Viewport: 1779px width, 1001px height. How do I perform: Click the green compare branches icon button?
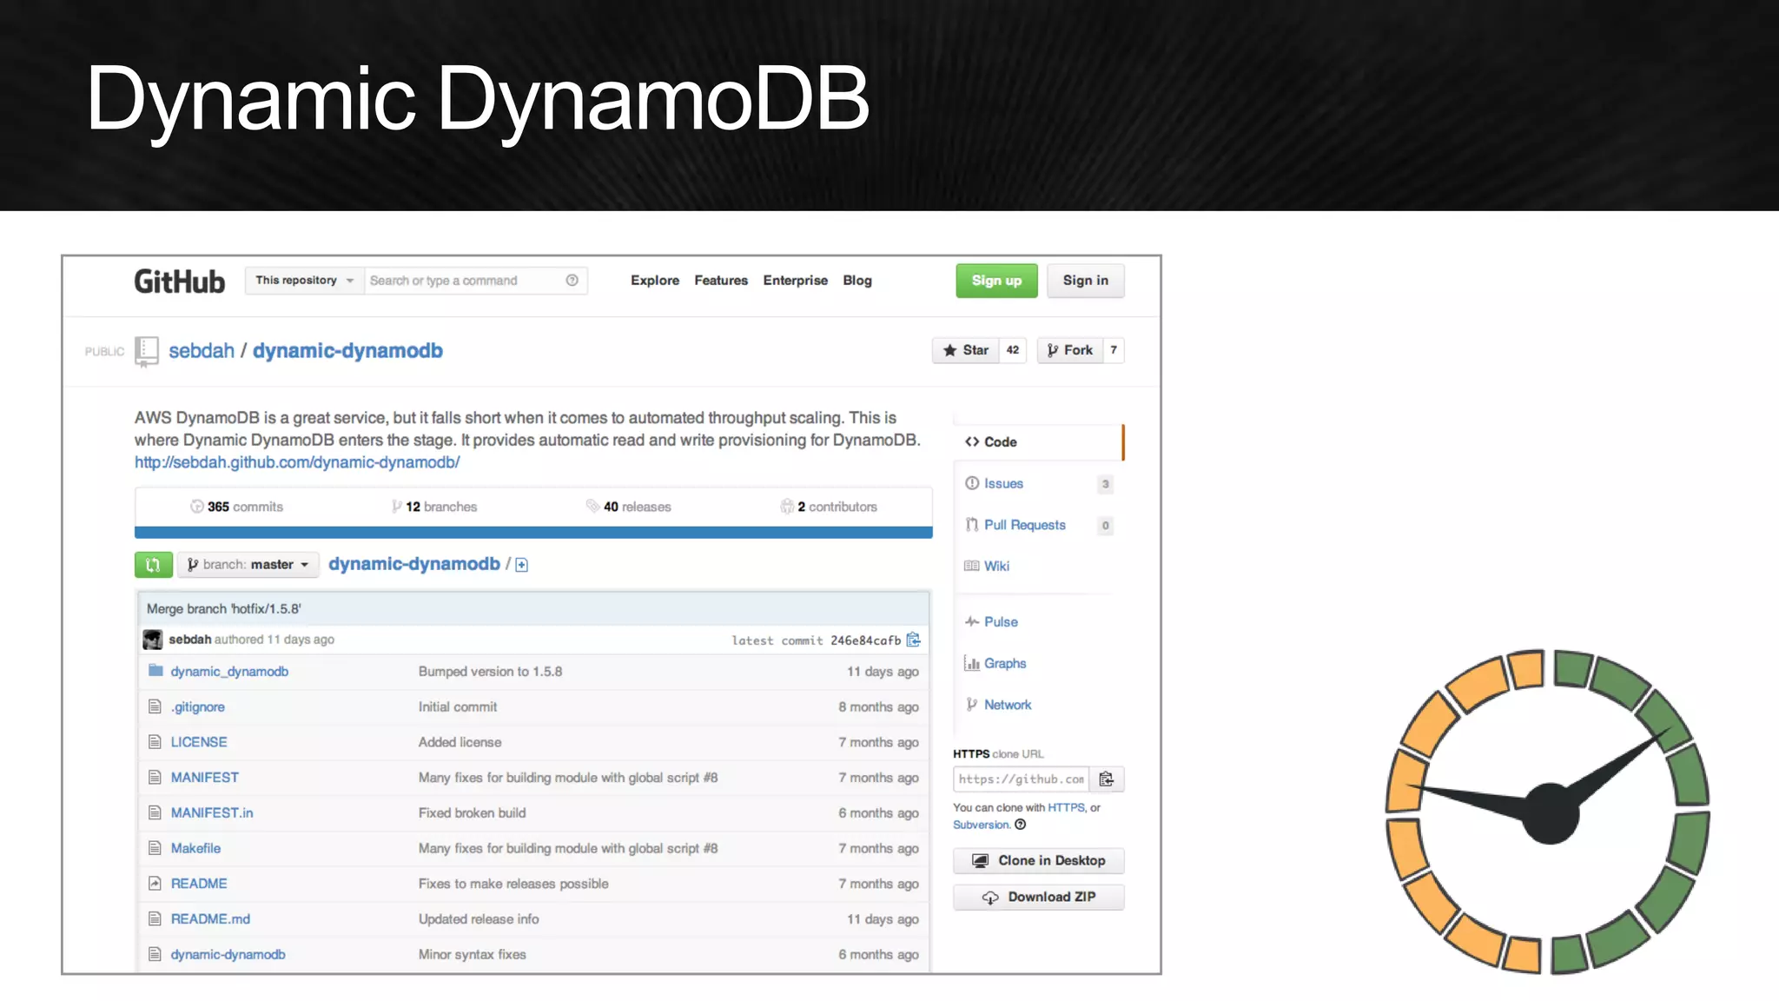[x=153, y=565]
